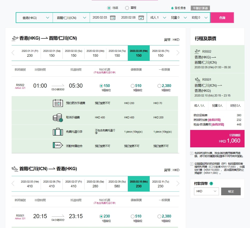Expand the 香港(HKG) origin dropdown
Screen dimensions: 250x228
(34, 18)
